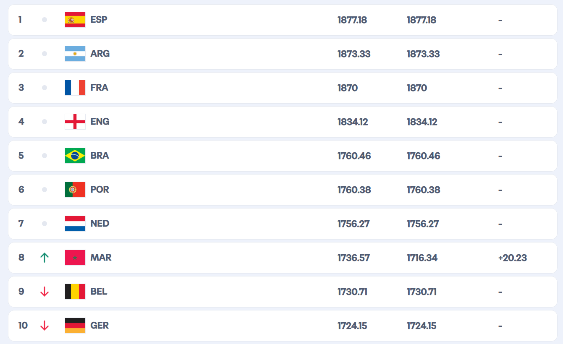
Task: Click the Germany flag icon
Action: click(x=75, y=326)
